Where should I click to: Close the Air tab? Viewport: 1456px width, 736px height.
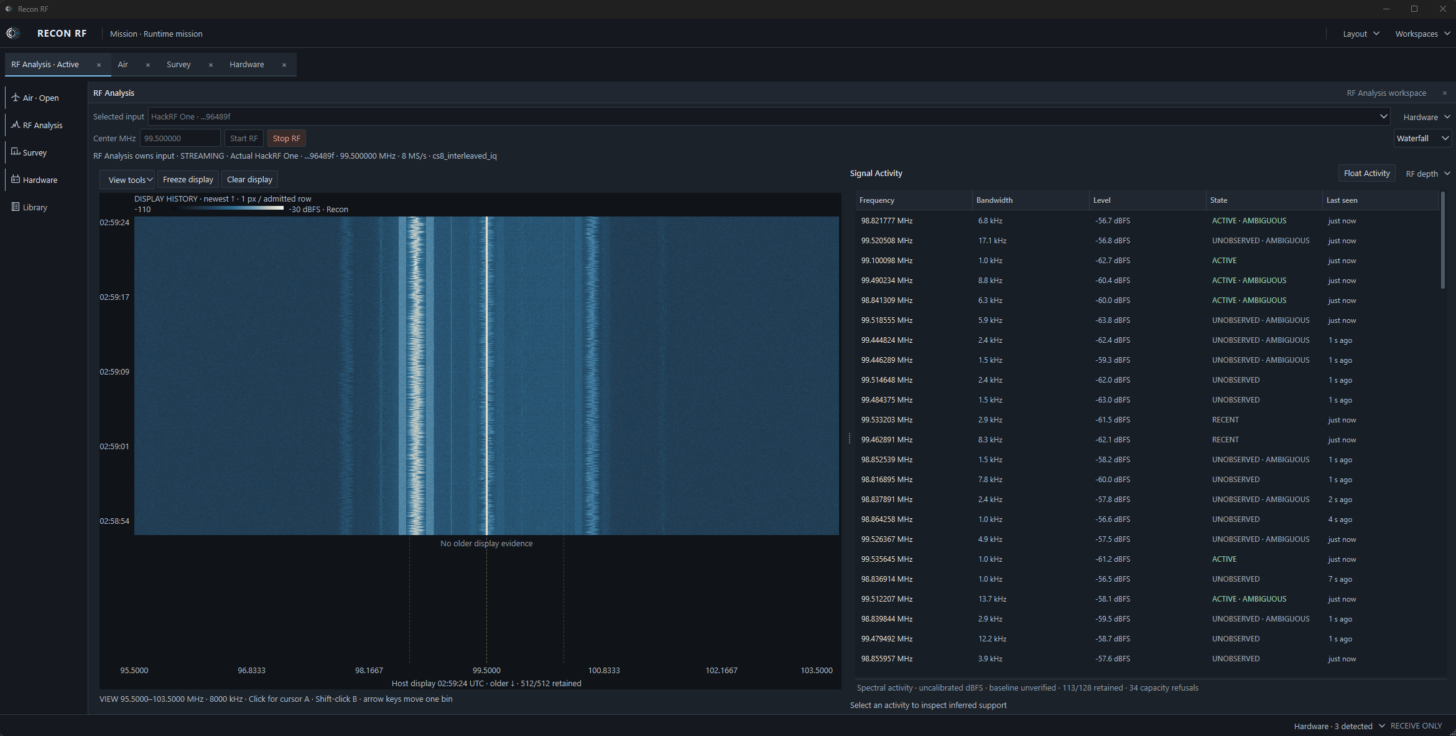pos(148,65)
